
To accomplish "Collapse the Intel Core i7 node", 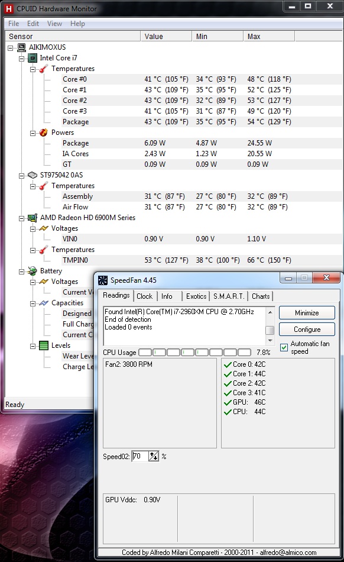I will [21, 59].
